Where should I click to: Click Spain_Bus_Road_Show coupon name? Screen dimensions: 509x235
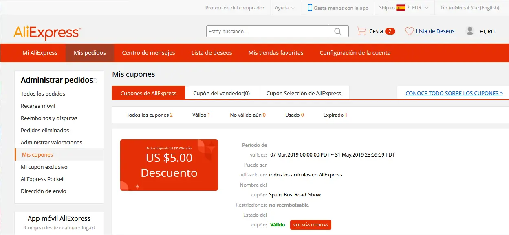[x=295, y=195]
